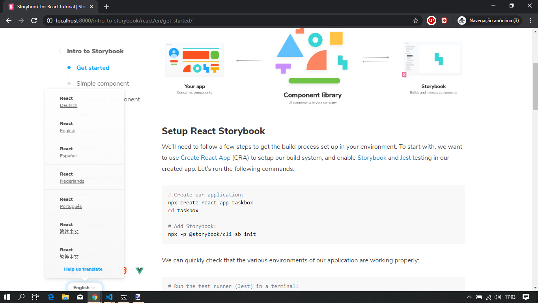Open File Explorer from the taskbar
Screen dimensions: 538x303
65,297
